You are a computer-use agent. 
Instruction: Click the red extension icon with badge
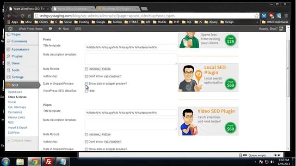tap(271, 16)
